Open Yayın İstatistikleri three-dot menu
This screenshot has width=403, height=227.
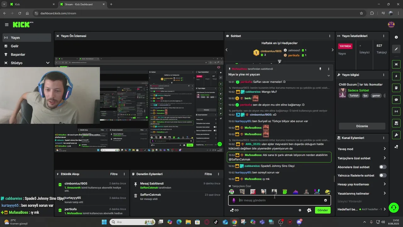[383, 36]
